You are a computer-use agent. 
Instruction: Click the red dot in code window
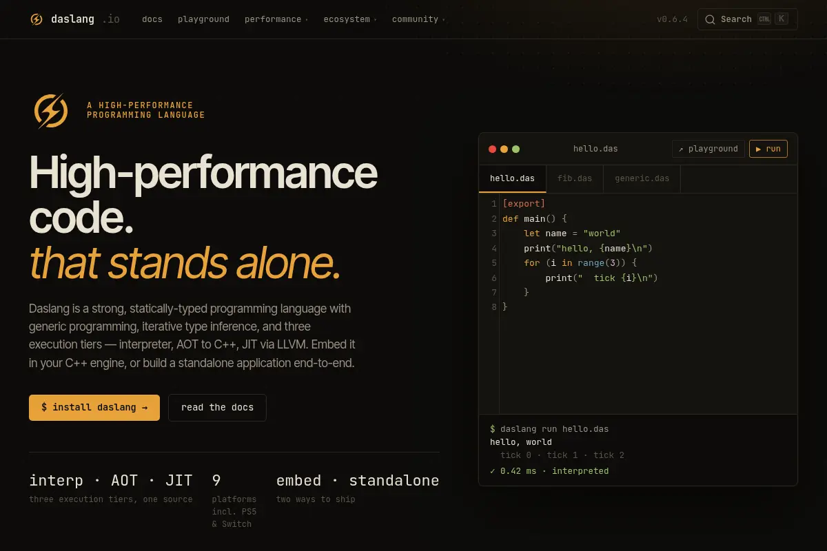point(492,149)
